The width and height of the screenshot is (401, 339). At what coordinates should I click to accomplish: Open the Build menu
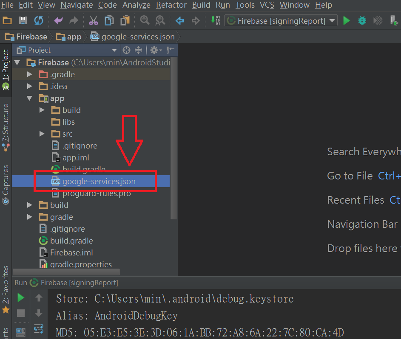click(201, 5)
